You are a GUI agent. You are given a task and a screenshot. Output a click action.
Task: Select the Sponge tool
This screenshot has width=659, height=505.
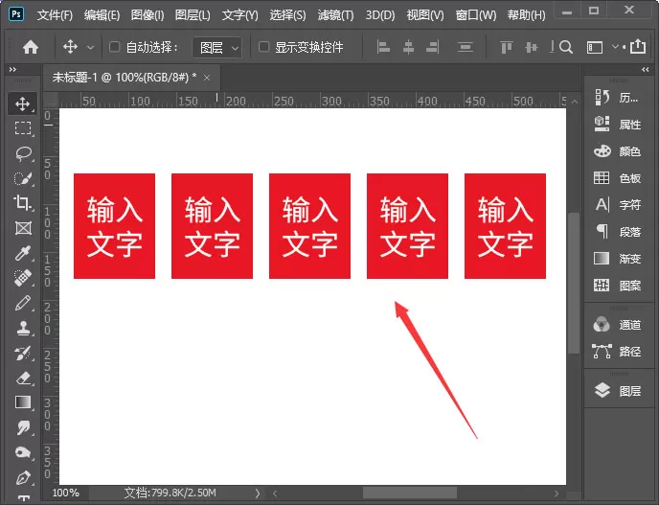pyautogui.click(x=23, y=452)
